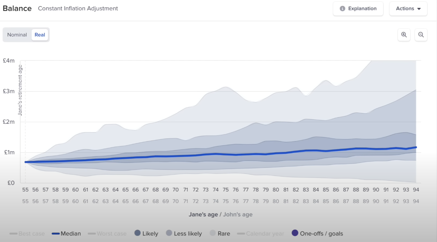Click the zoom in magnifier icon
Viewport: 437px width, 242px height.
point(404,35)
